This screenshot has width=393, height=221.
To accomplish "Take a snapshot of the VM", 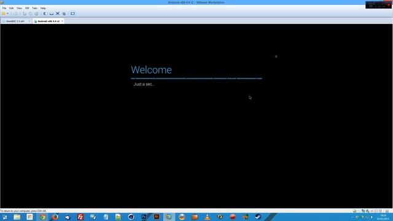I will [25, 14].
